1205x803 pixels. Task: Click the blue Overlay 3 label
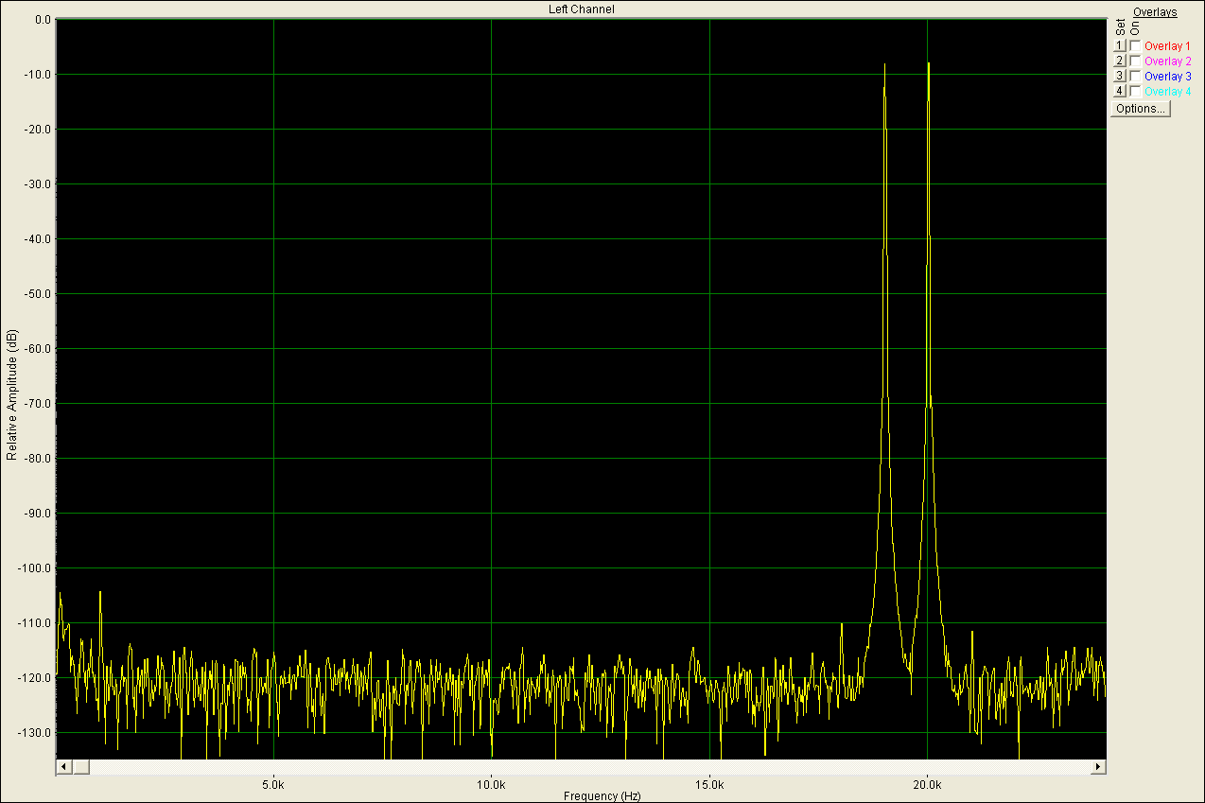pos(1167,77)
